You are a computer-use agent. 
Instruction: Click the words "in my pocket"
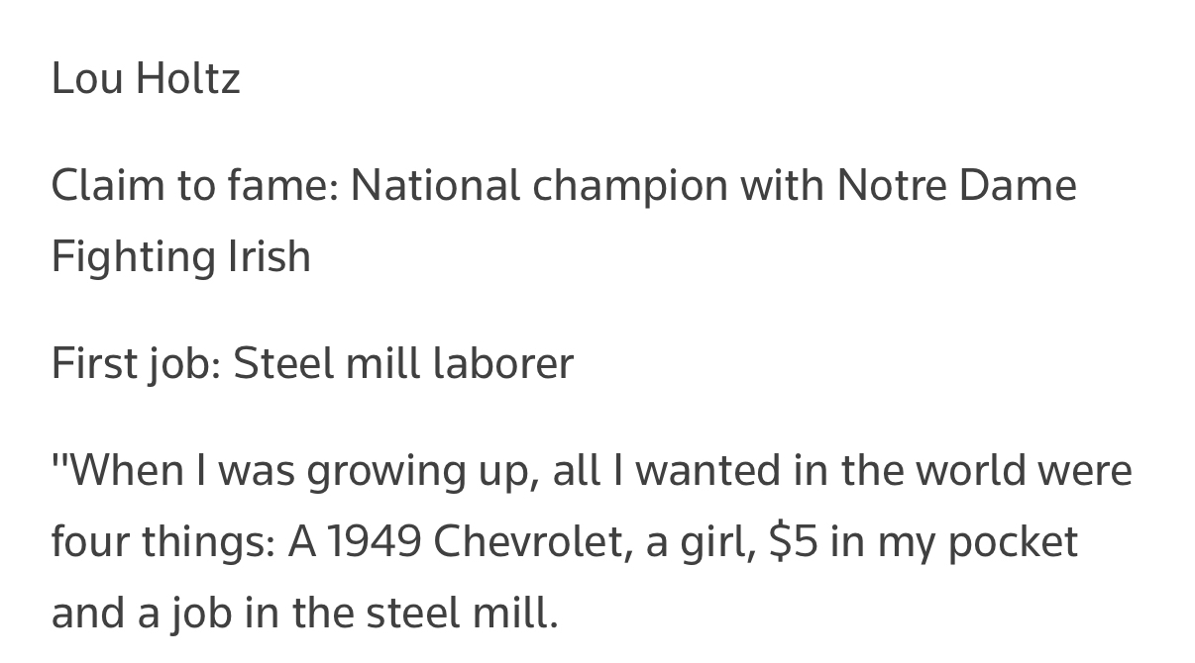pyautogui.click(x=954, y=541)
